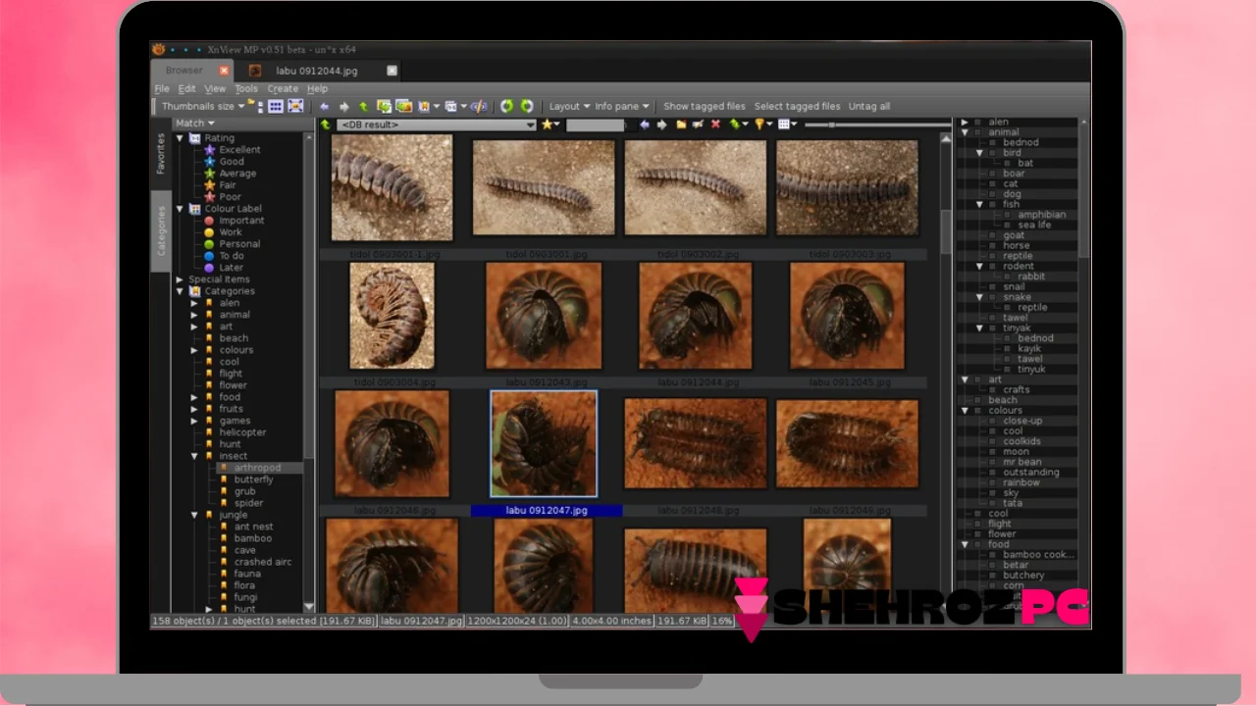The width and height of the screenshot is (1256, 706).
Task: Click the fullscreen view icon
Action: click(x=294, y=106)
